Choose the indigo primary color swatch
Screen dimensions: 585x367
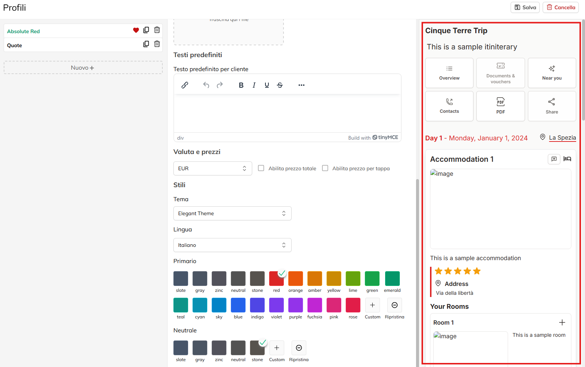coord(257,305)
